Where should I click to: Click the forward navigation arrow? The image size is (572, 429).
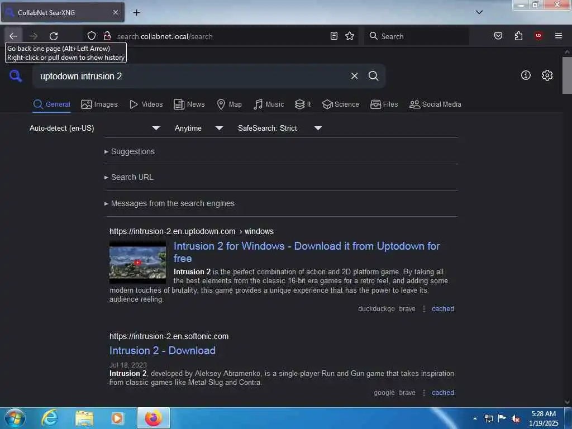(x=34, y=36)
